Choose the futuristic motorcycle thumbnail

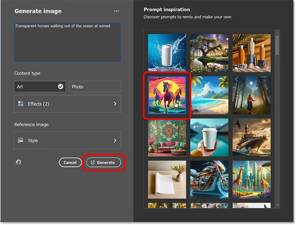209,179
